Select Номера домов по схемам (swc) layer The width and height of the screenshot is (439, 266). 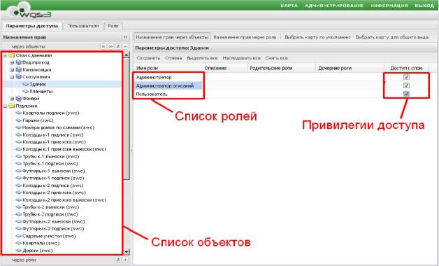[x=58, y=127]
